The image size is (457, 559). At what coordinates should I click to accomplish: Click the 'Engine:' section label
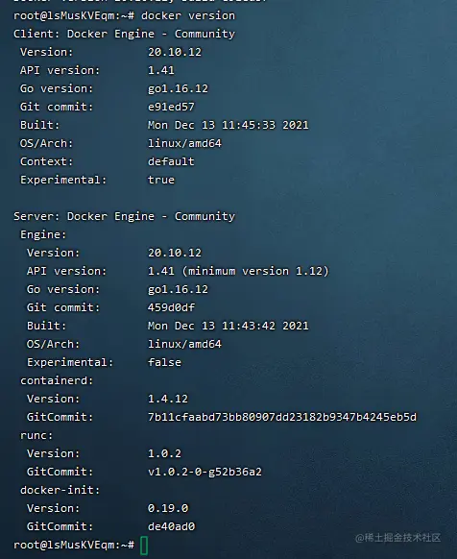click(43, 234)
